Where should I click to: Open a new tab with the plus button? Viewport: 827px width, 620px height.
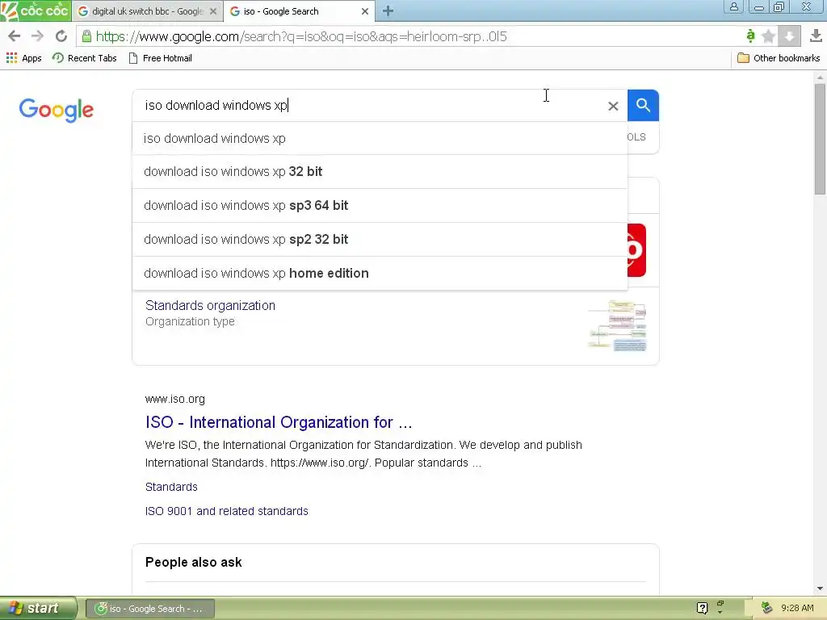pyautogui.click(x=388, y=10)
